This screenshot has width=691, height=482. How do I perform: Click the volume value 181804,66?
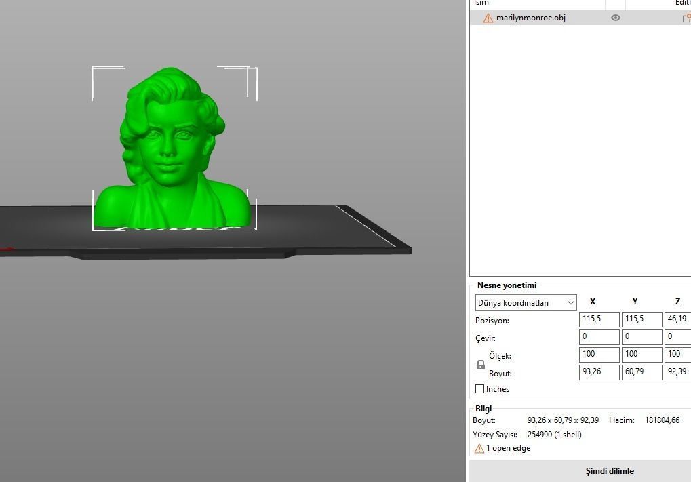point(662,420)
